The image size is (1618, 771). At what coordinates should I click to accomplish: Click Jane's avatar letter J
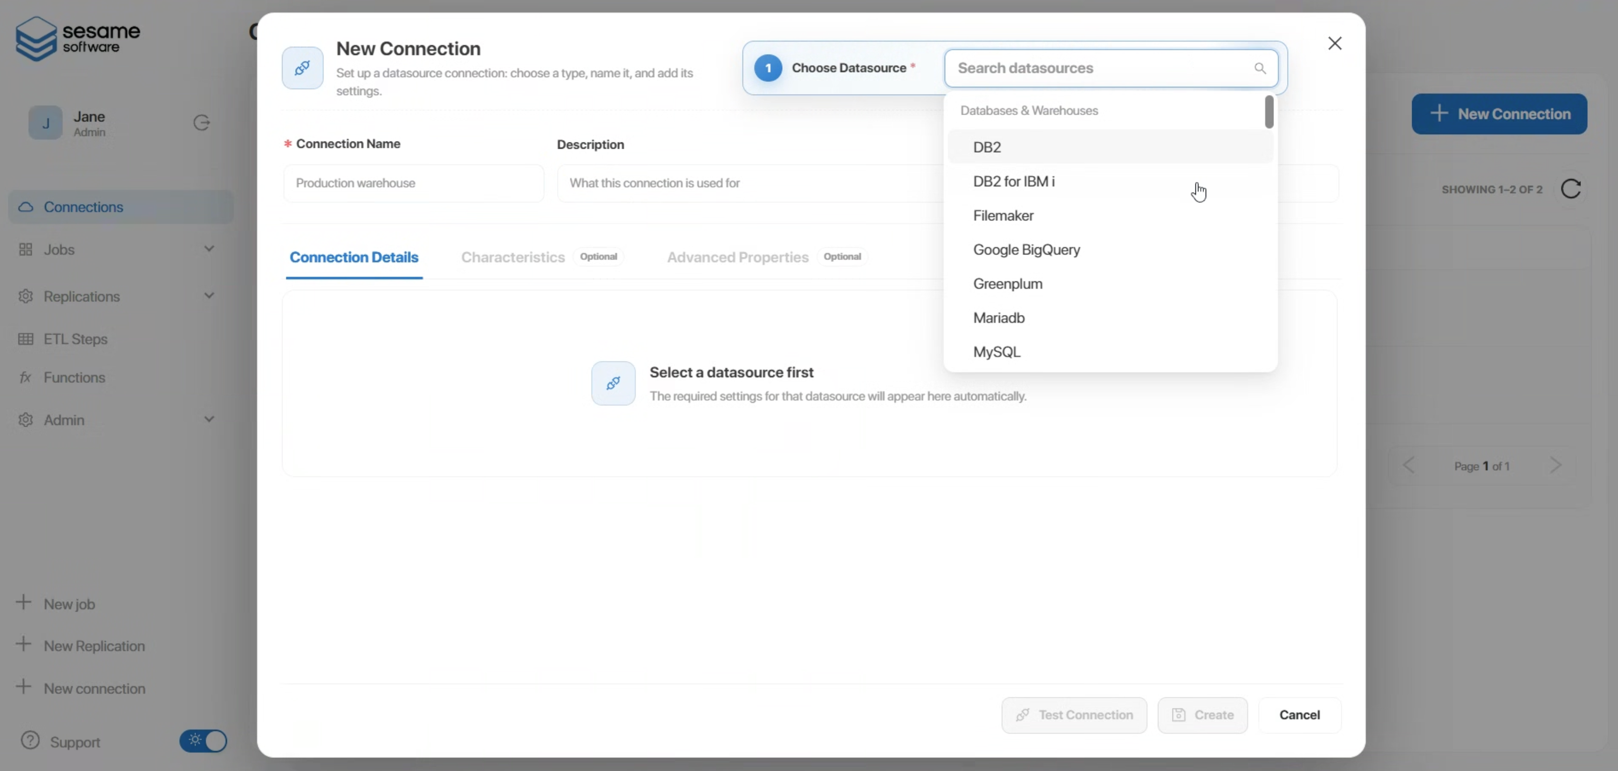click(x=45, y=123)
